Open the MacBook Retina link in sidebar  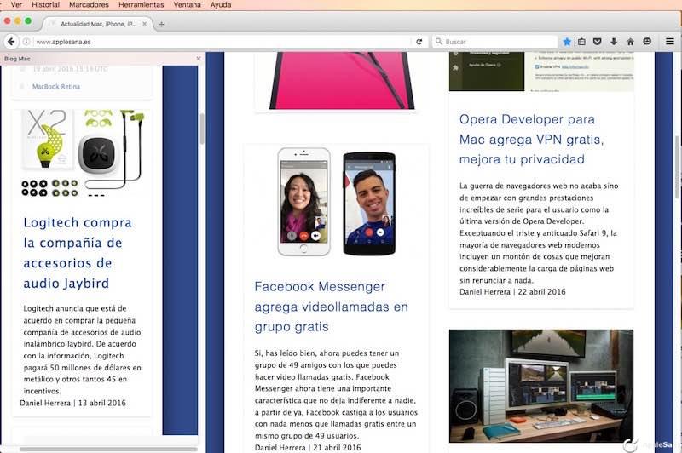[56, 87]
